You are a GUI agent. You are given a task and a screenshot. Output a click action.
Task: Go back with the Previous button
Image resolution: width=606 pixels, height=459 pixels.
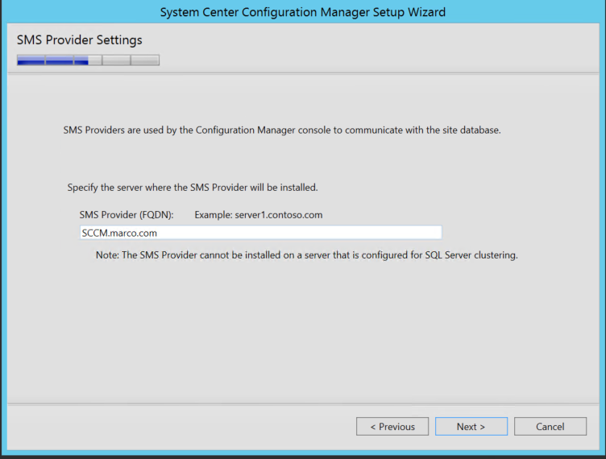coord(392,427)
